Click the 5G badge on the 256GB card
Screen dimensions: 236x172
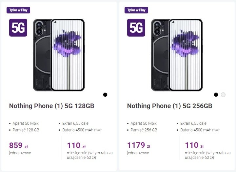pos(136,28)
